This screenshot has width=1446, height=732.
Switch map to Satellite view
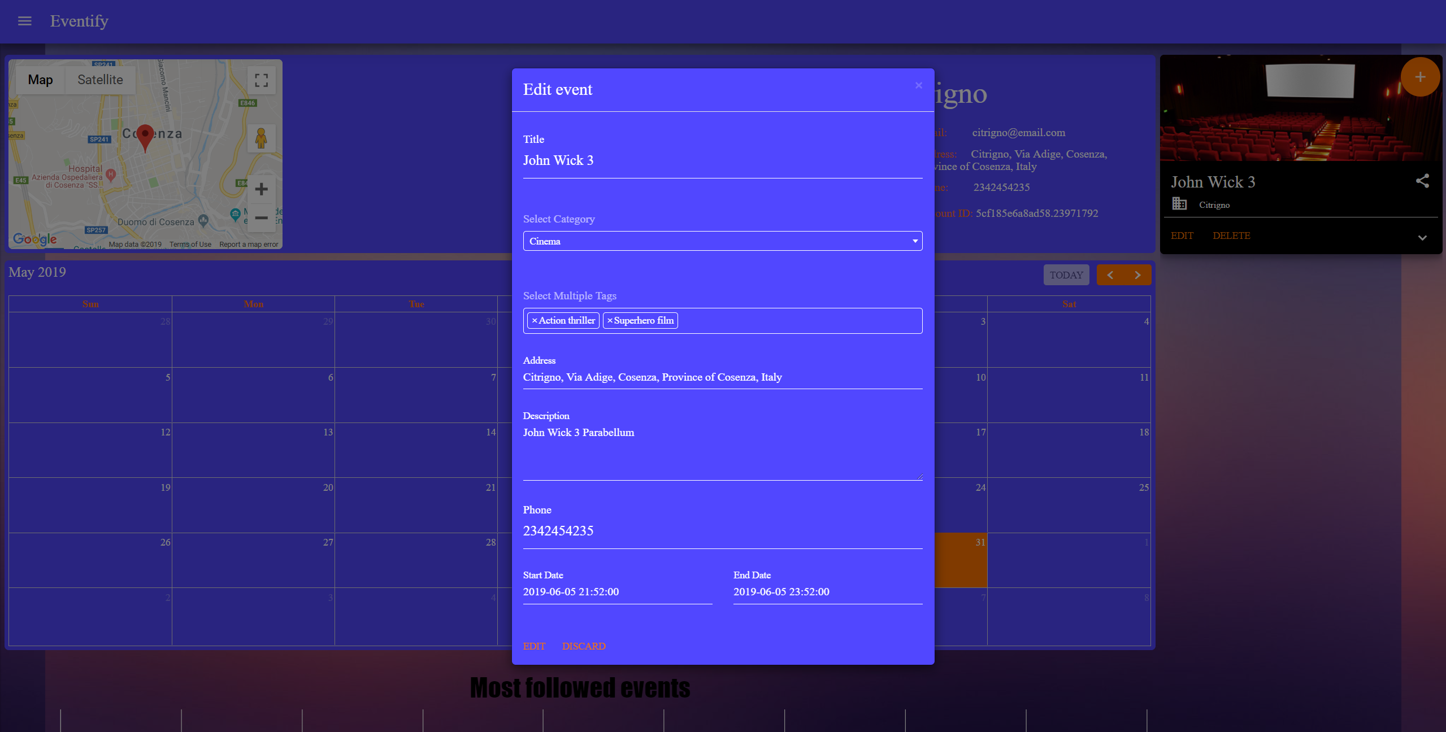pos(100,80)
